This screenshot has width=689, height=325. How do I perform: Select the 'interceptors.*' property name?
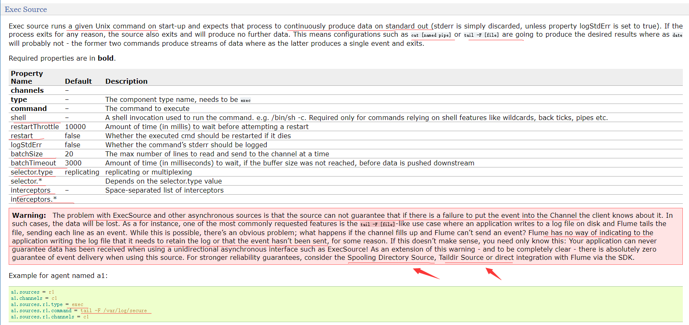point(34,199)
